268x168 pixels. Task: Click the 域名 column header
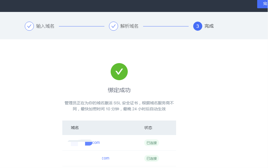(x=75, y=128)
